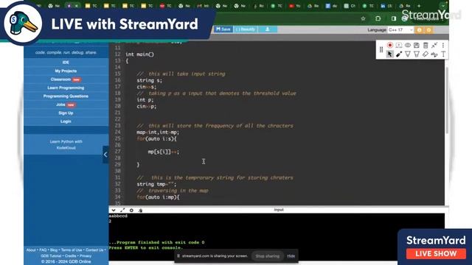Click the Sign Up sidebar link
This screenshot has width=472, height=265.
(66, 113)
